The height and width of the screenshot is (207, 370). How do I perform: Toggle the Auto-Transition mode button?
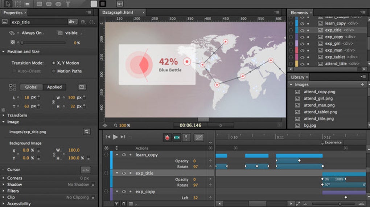click(x=177, y=138)
